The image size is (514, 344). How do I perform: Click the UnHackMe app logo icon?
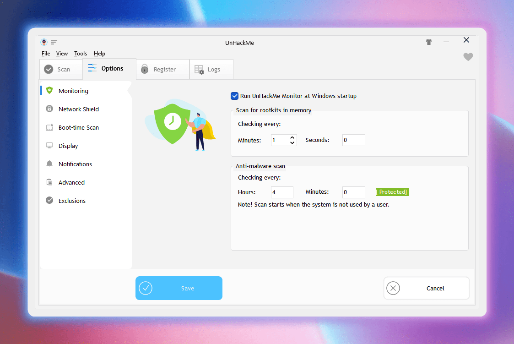pyautogui.click(x=44, y=42)
